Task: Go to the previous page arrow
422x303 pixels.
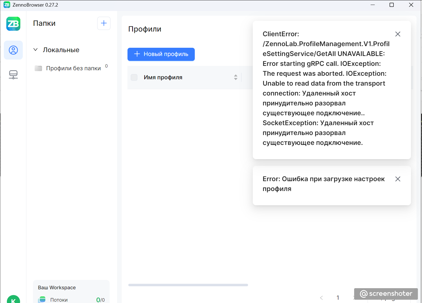Action: (x=321, y=298)
